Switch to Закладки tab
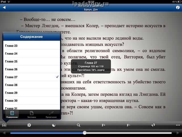 (x=32, y=114)
